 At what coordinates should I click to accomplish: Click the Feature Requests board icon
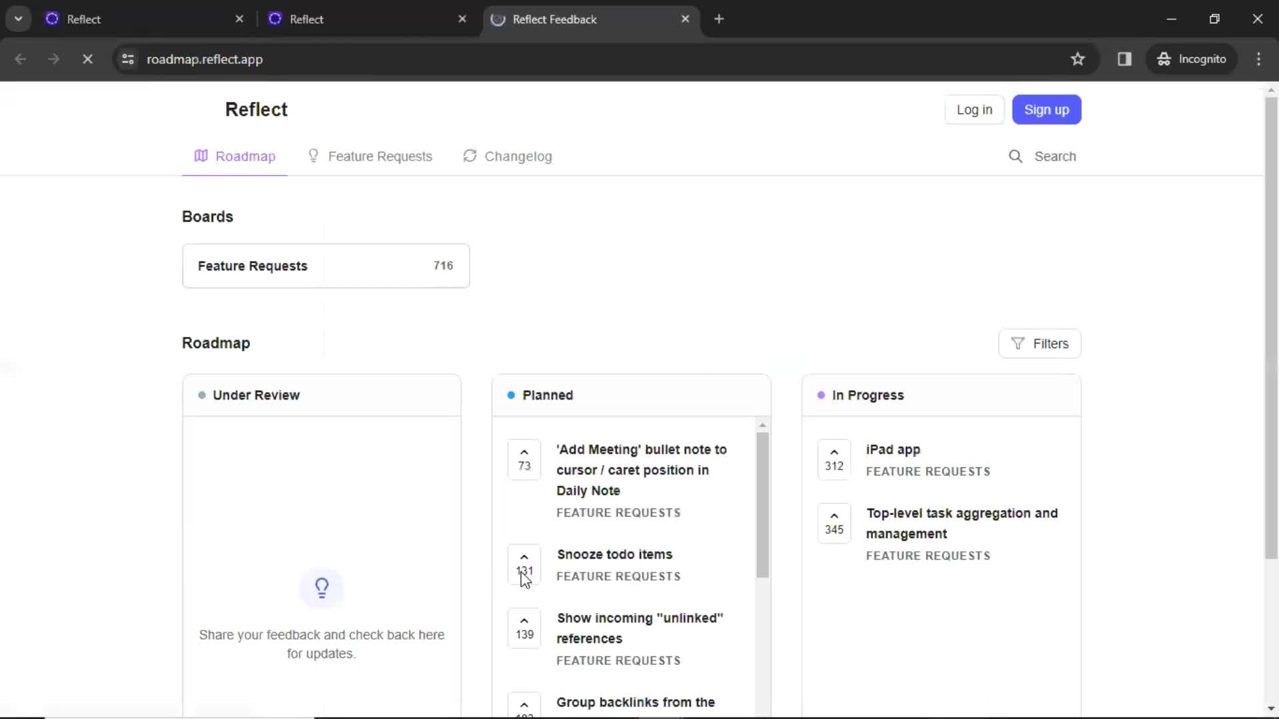(x=324, y=265)
